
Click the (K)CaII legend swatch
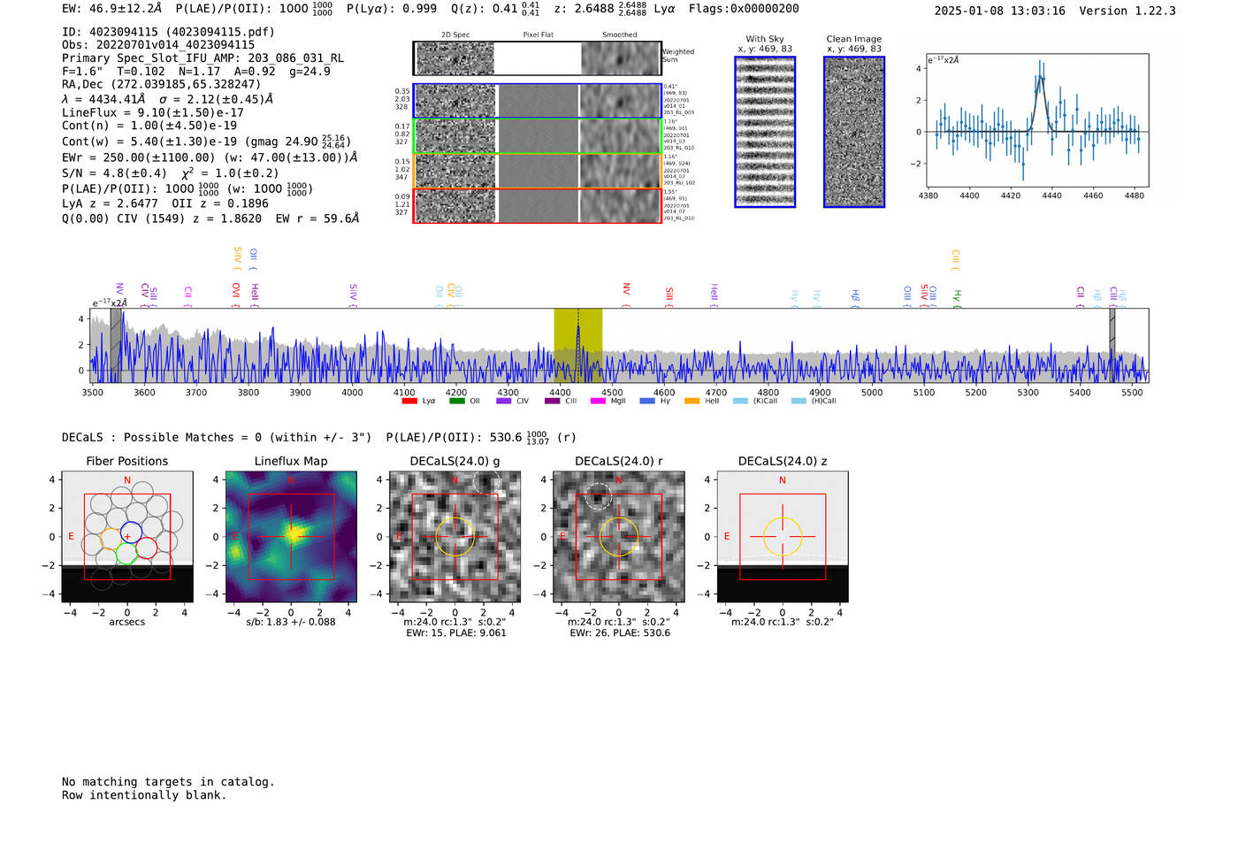click(x=740, y=401)
